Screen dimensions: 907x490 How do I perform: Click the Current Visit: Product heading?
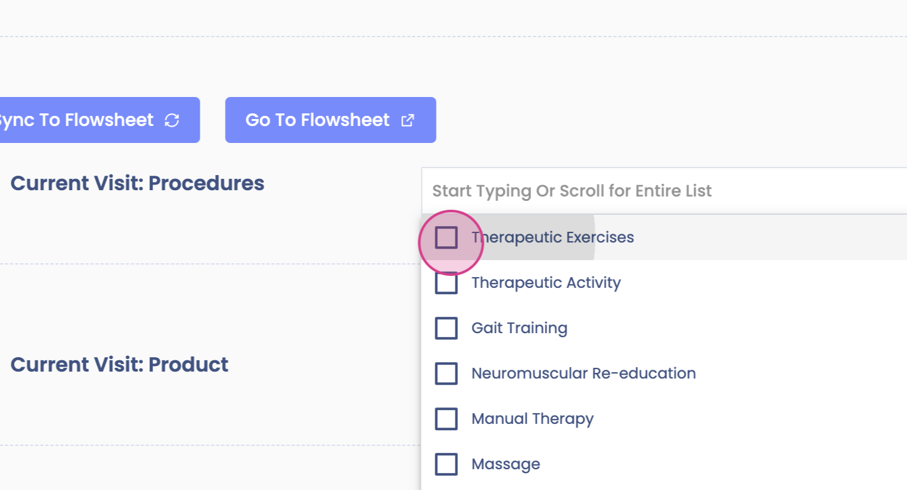click(120, 365)
